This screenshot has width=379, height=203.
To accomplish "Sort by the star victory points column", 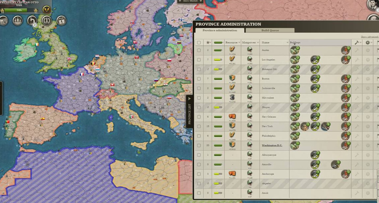I will pos(208,43).
